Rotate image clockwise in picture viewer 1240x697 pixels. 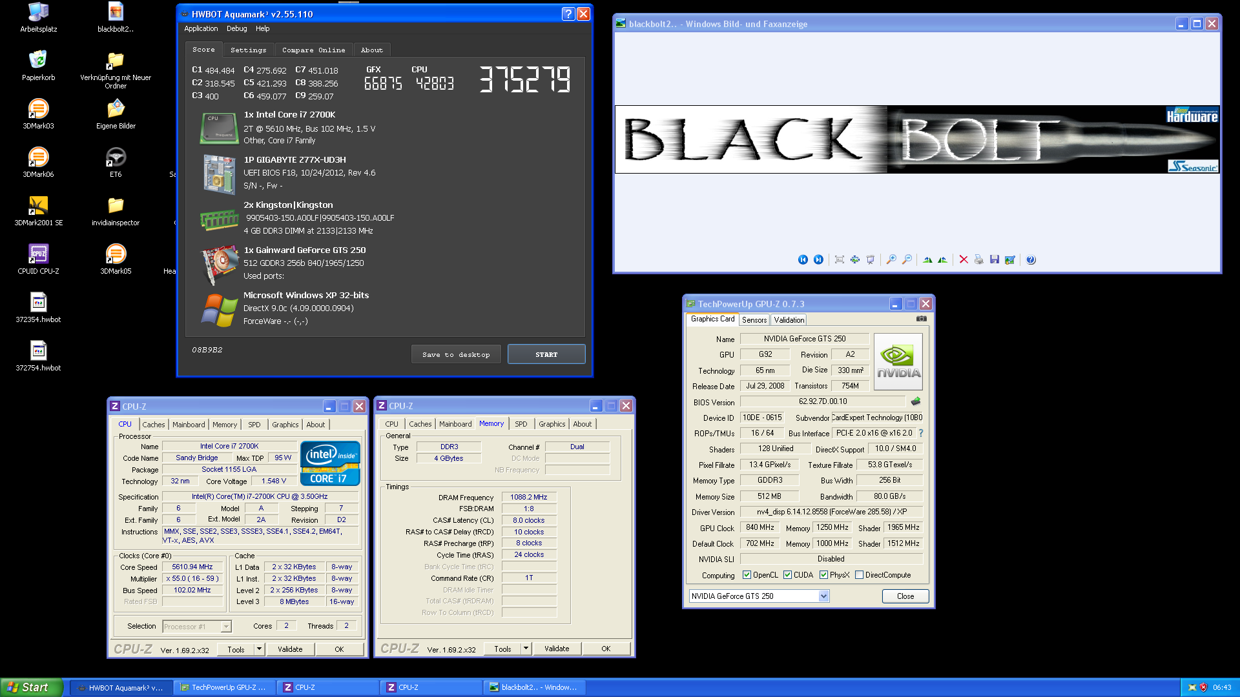pos(927,259)
